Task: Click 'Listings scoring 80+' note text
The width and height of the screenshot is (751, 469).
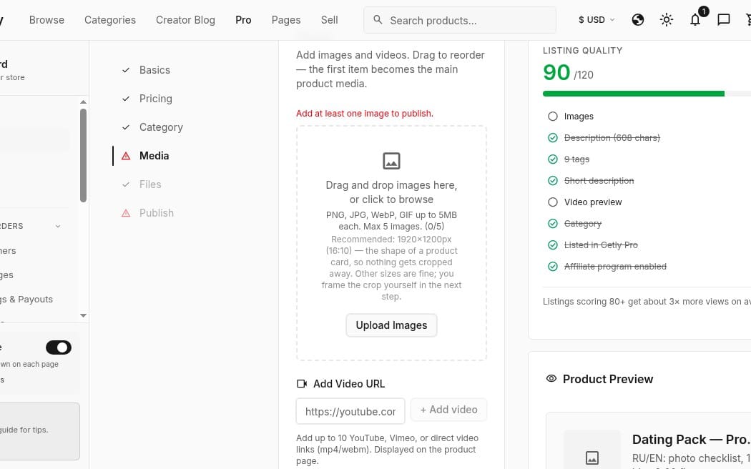Action: (647, 302)
